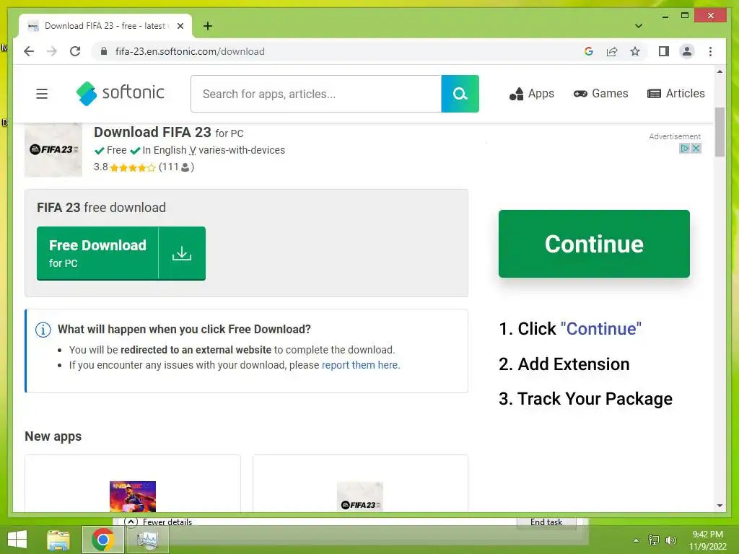The width and height of the screenshot is (739, 554).
Task: Click the New apps heading
Action: pos(53,436)
